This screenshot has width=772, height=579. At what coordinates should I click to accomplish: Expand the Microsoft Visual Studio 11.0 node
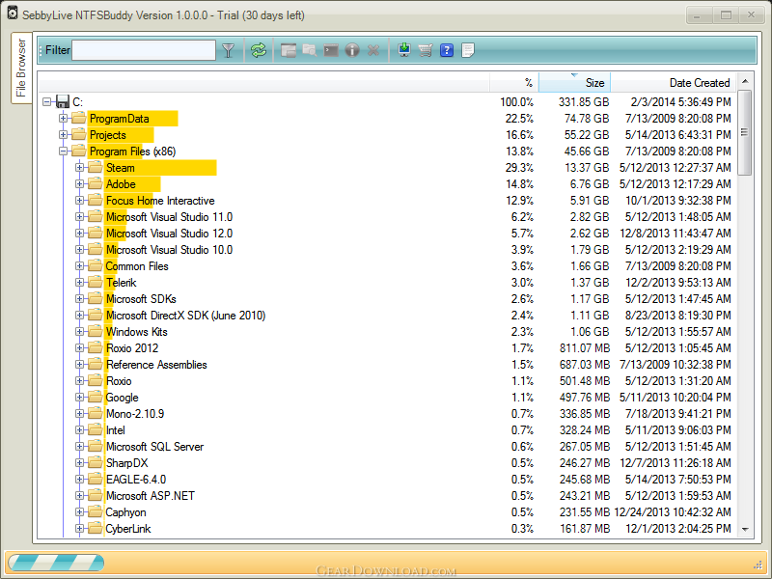[x=79, y=216]
